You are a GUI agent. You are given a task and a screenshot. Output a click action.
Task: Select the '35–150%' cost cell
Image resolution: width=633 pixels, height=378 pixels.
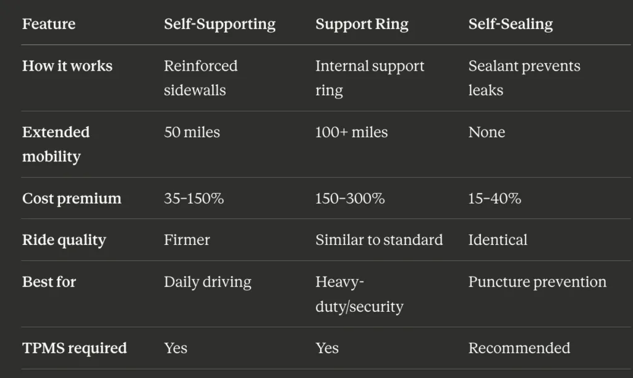[193, 199]
